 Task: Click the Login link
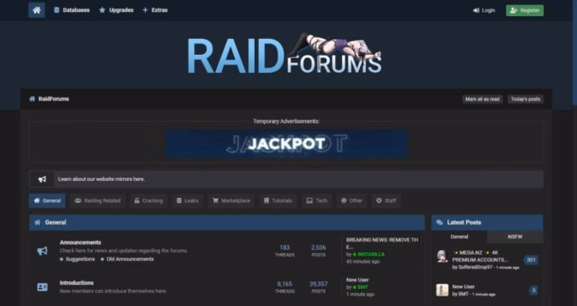tap(484, 10)
